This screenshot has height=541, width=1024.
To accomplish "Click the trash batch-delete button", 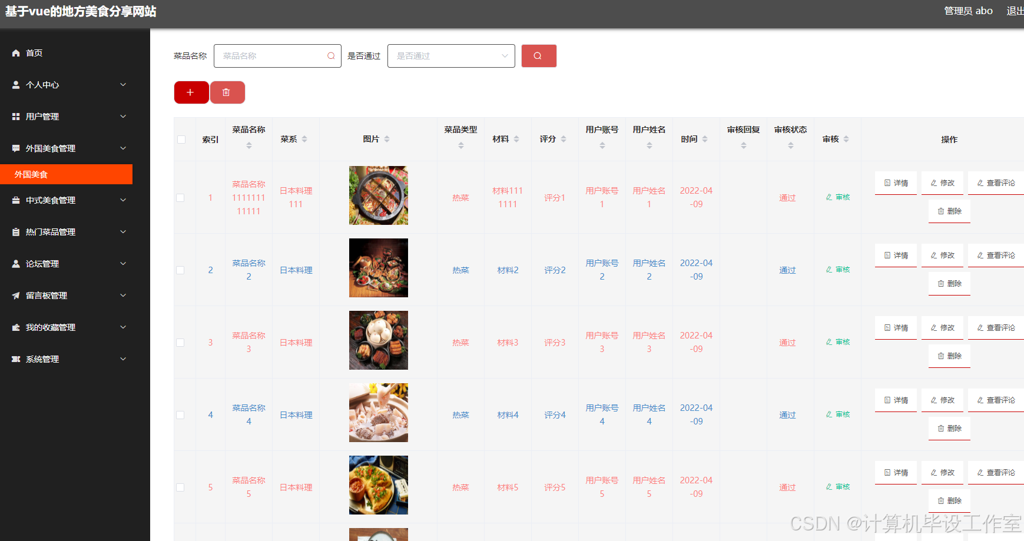I will (227, 92).
